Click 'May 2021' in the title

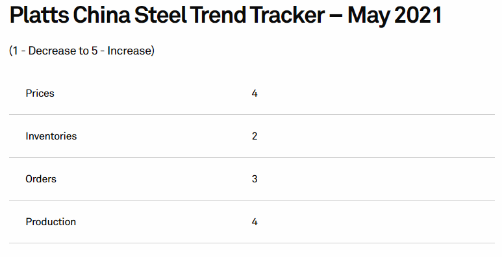395,16
